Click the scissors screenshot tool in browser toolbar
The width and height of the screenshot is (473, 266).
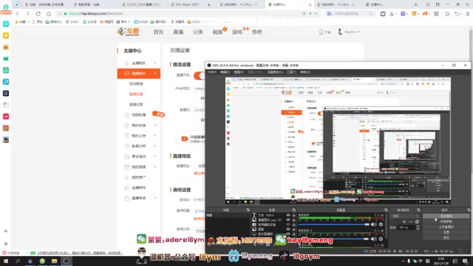pyautogui.click(x=391, y=14)
